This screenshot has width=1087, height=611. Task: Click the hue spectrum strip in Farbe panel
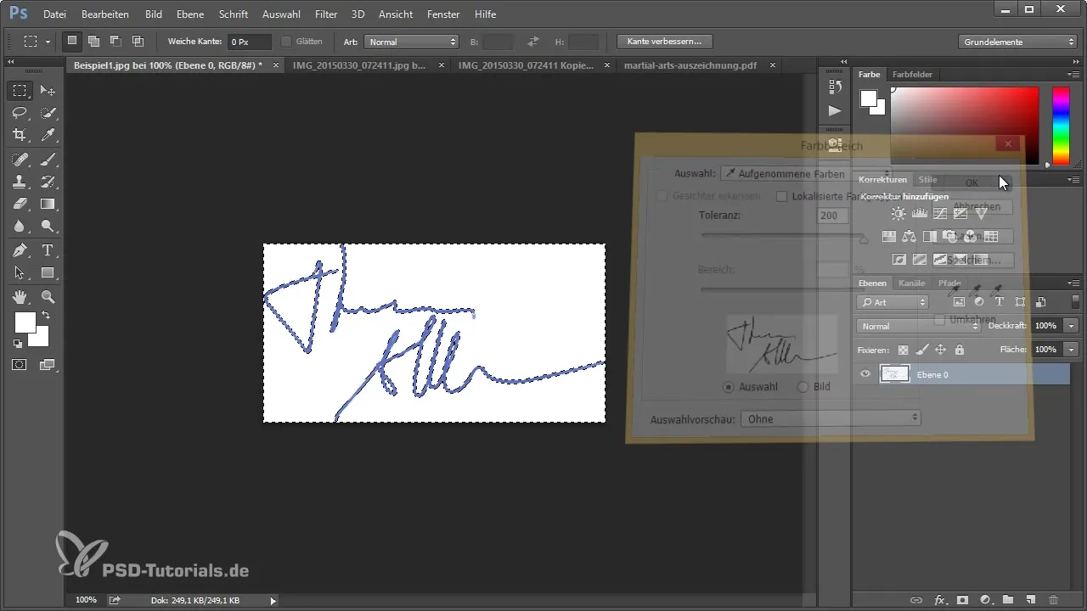[1061, 126]
